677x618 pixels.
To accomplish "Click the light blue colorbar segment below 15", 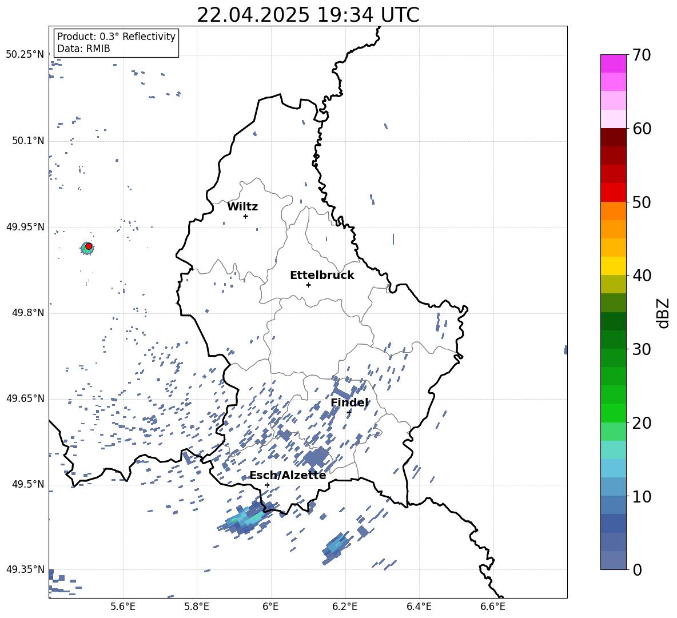I will coord(614,468).
